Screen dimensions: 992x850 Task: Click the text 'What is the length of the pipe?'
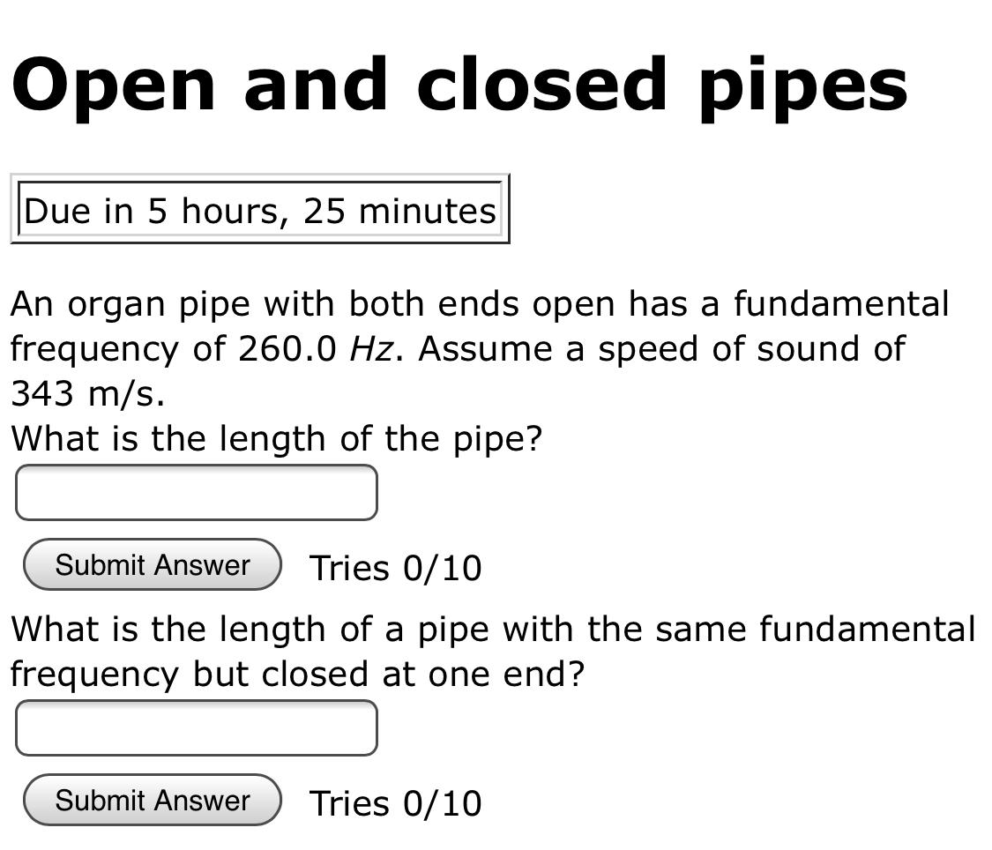pos(276,438)
